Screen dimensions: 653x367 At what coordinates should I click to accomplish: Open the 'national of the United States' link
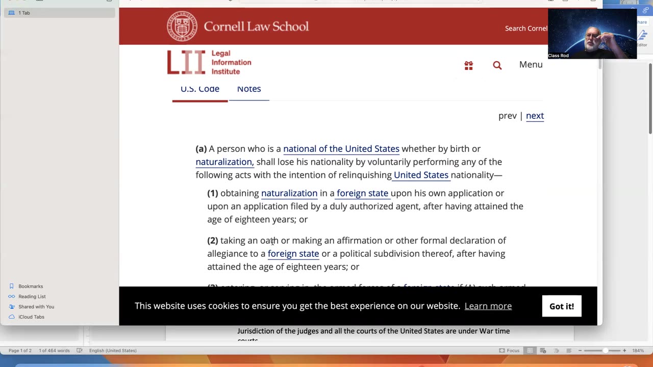(x=341, y=149)
